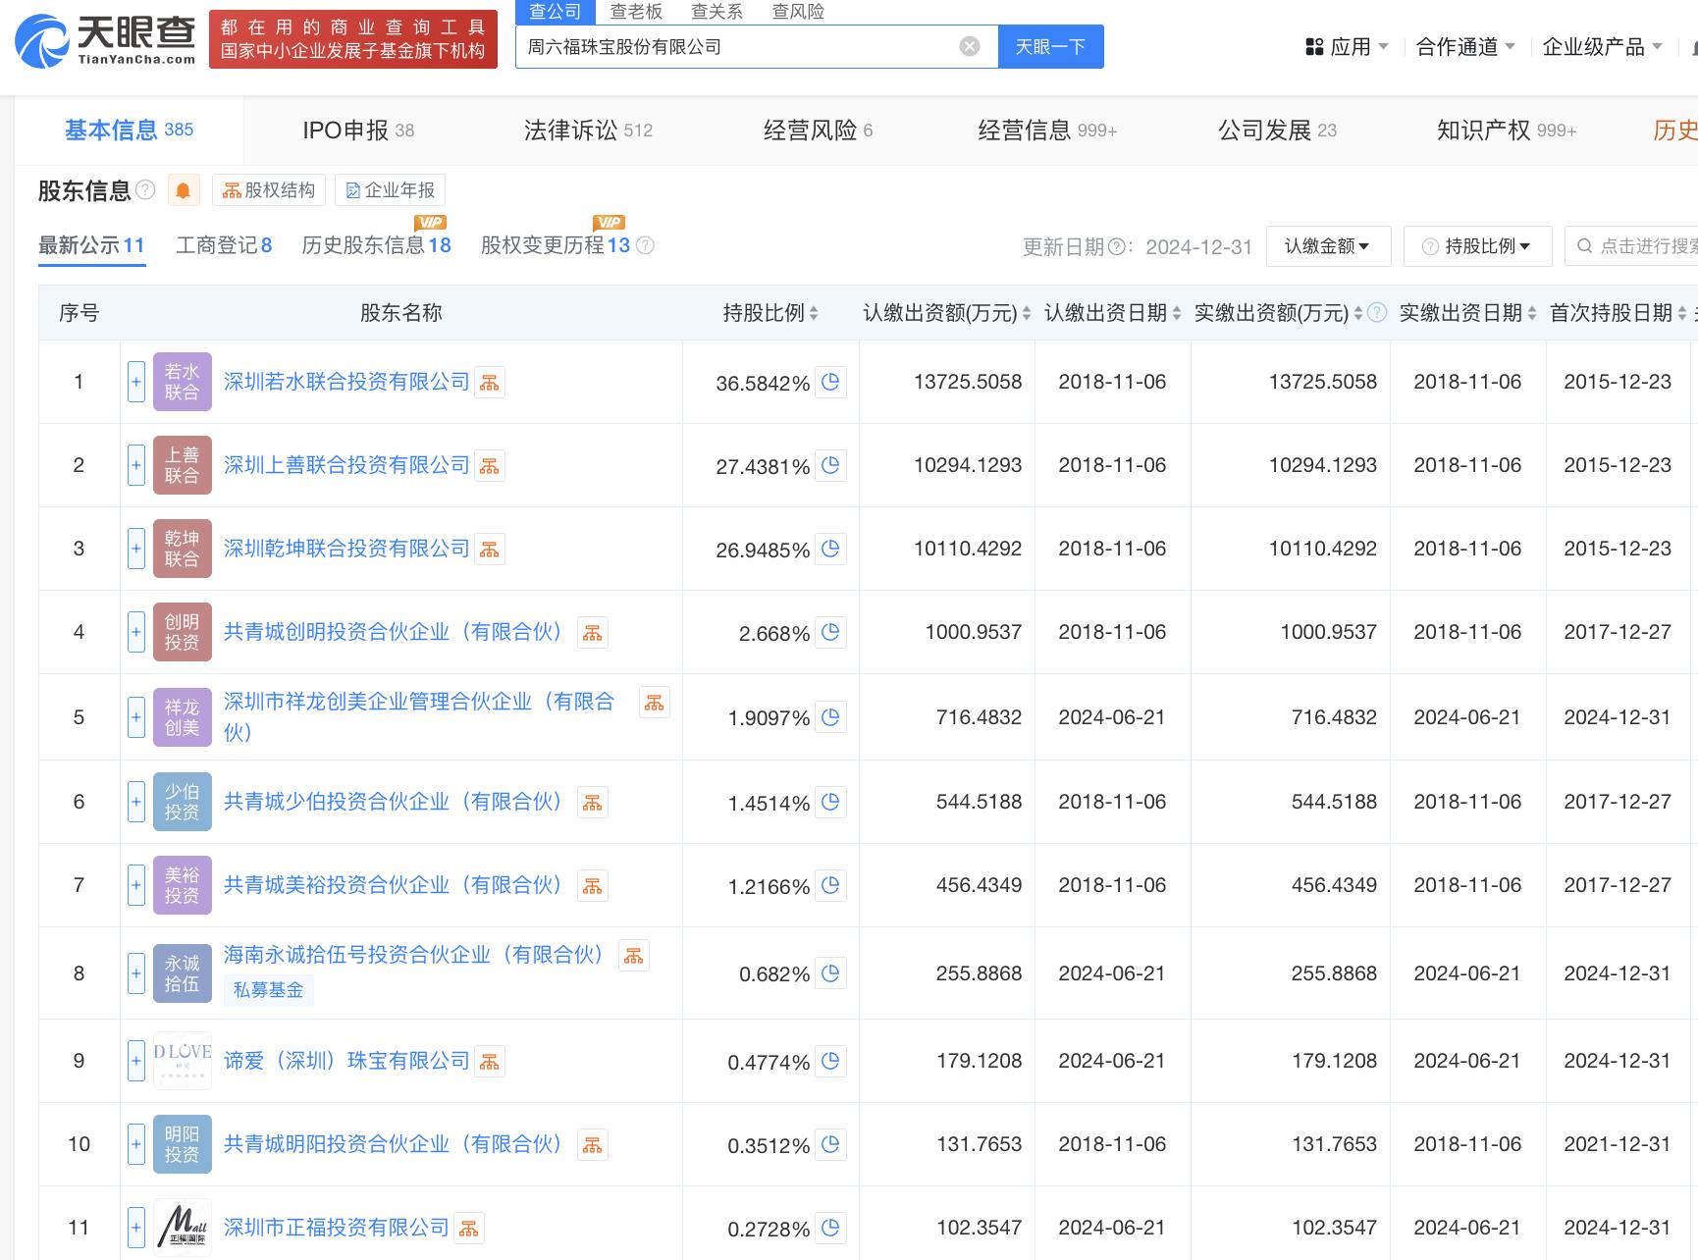1698x1260 pixels.
Task: Open the 应用 dropdown menu
Action: click(x=1347, y=47)
